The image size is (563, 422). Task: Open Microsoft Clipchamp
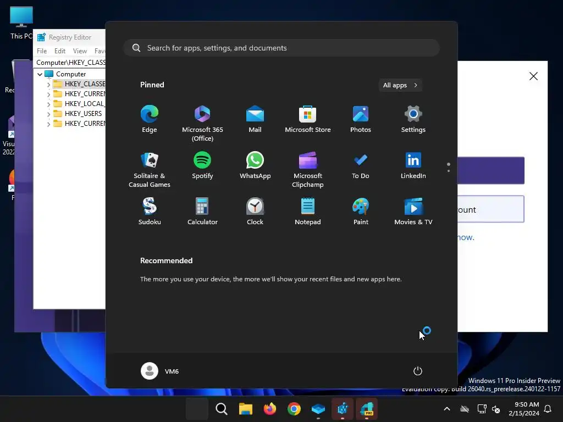pyautogui.click(x=308, y=169)
